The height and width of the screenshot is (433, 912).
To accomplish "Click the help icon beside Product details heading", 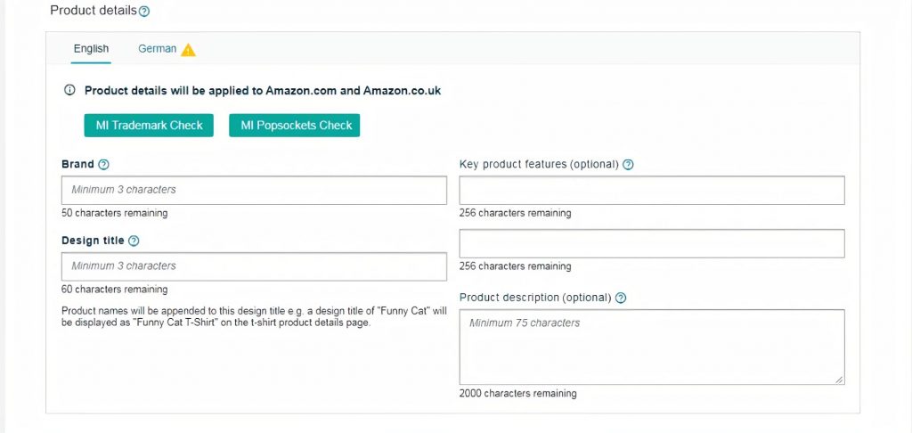I will pyautogui.click(x=144, y=11).
